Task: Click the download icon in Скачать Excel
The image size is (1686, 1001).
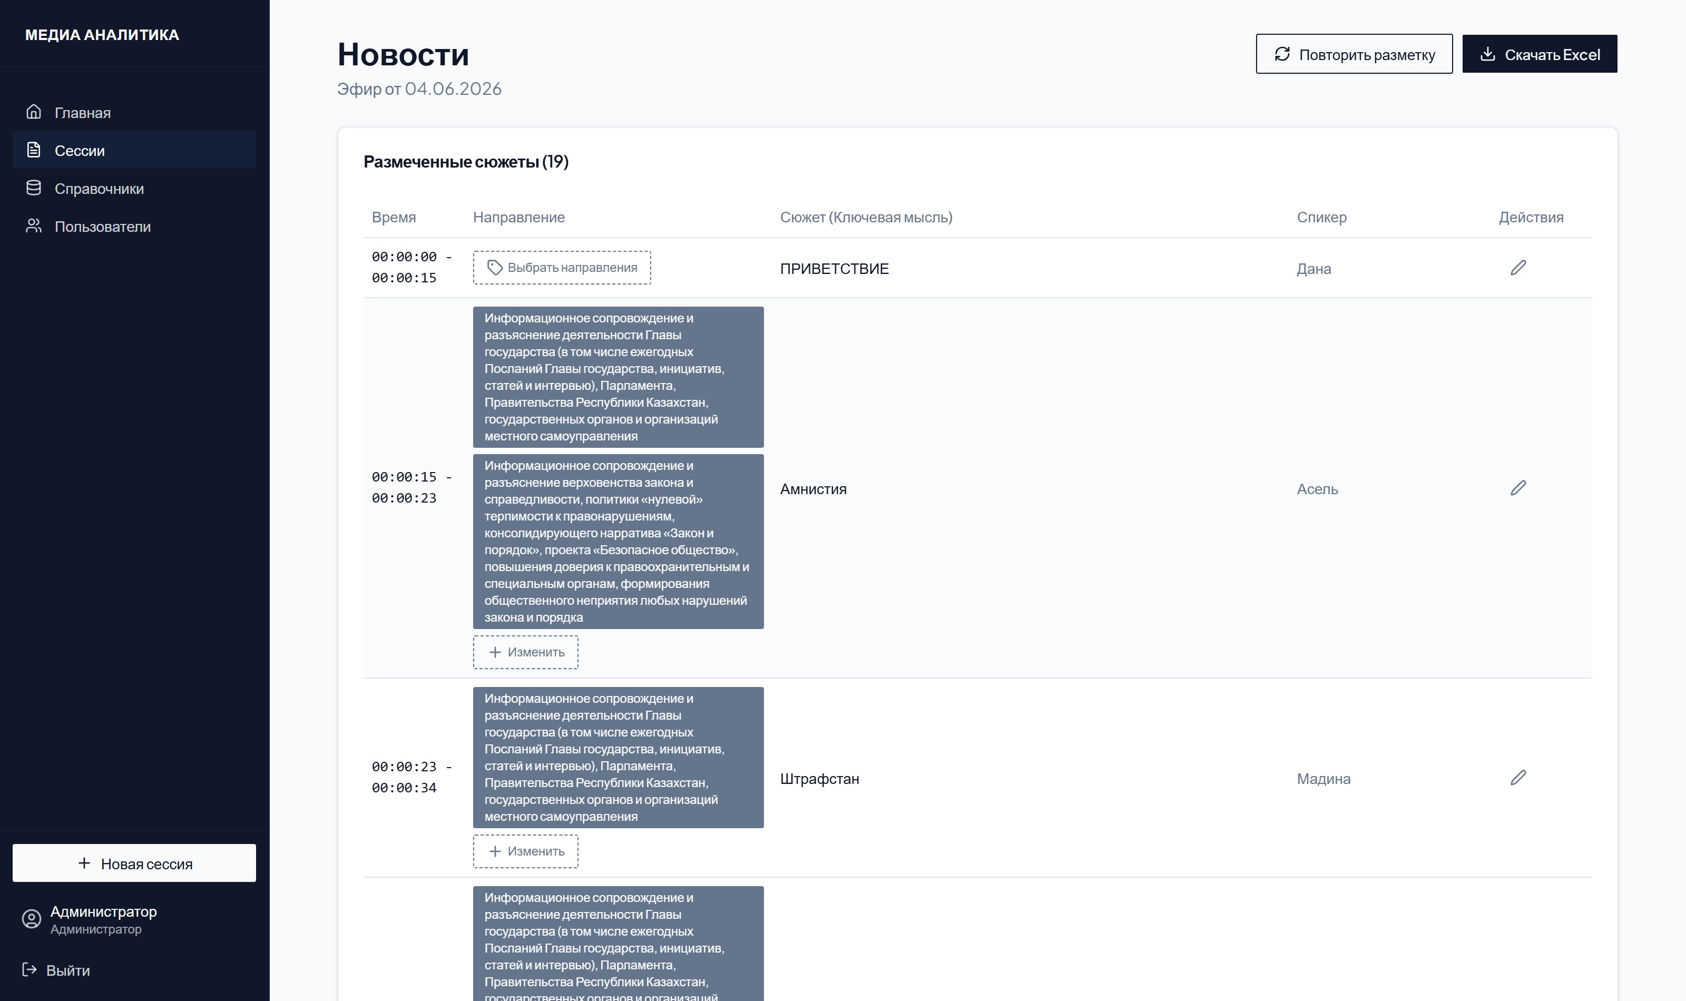Action: click(1487, 54)
